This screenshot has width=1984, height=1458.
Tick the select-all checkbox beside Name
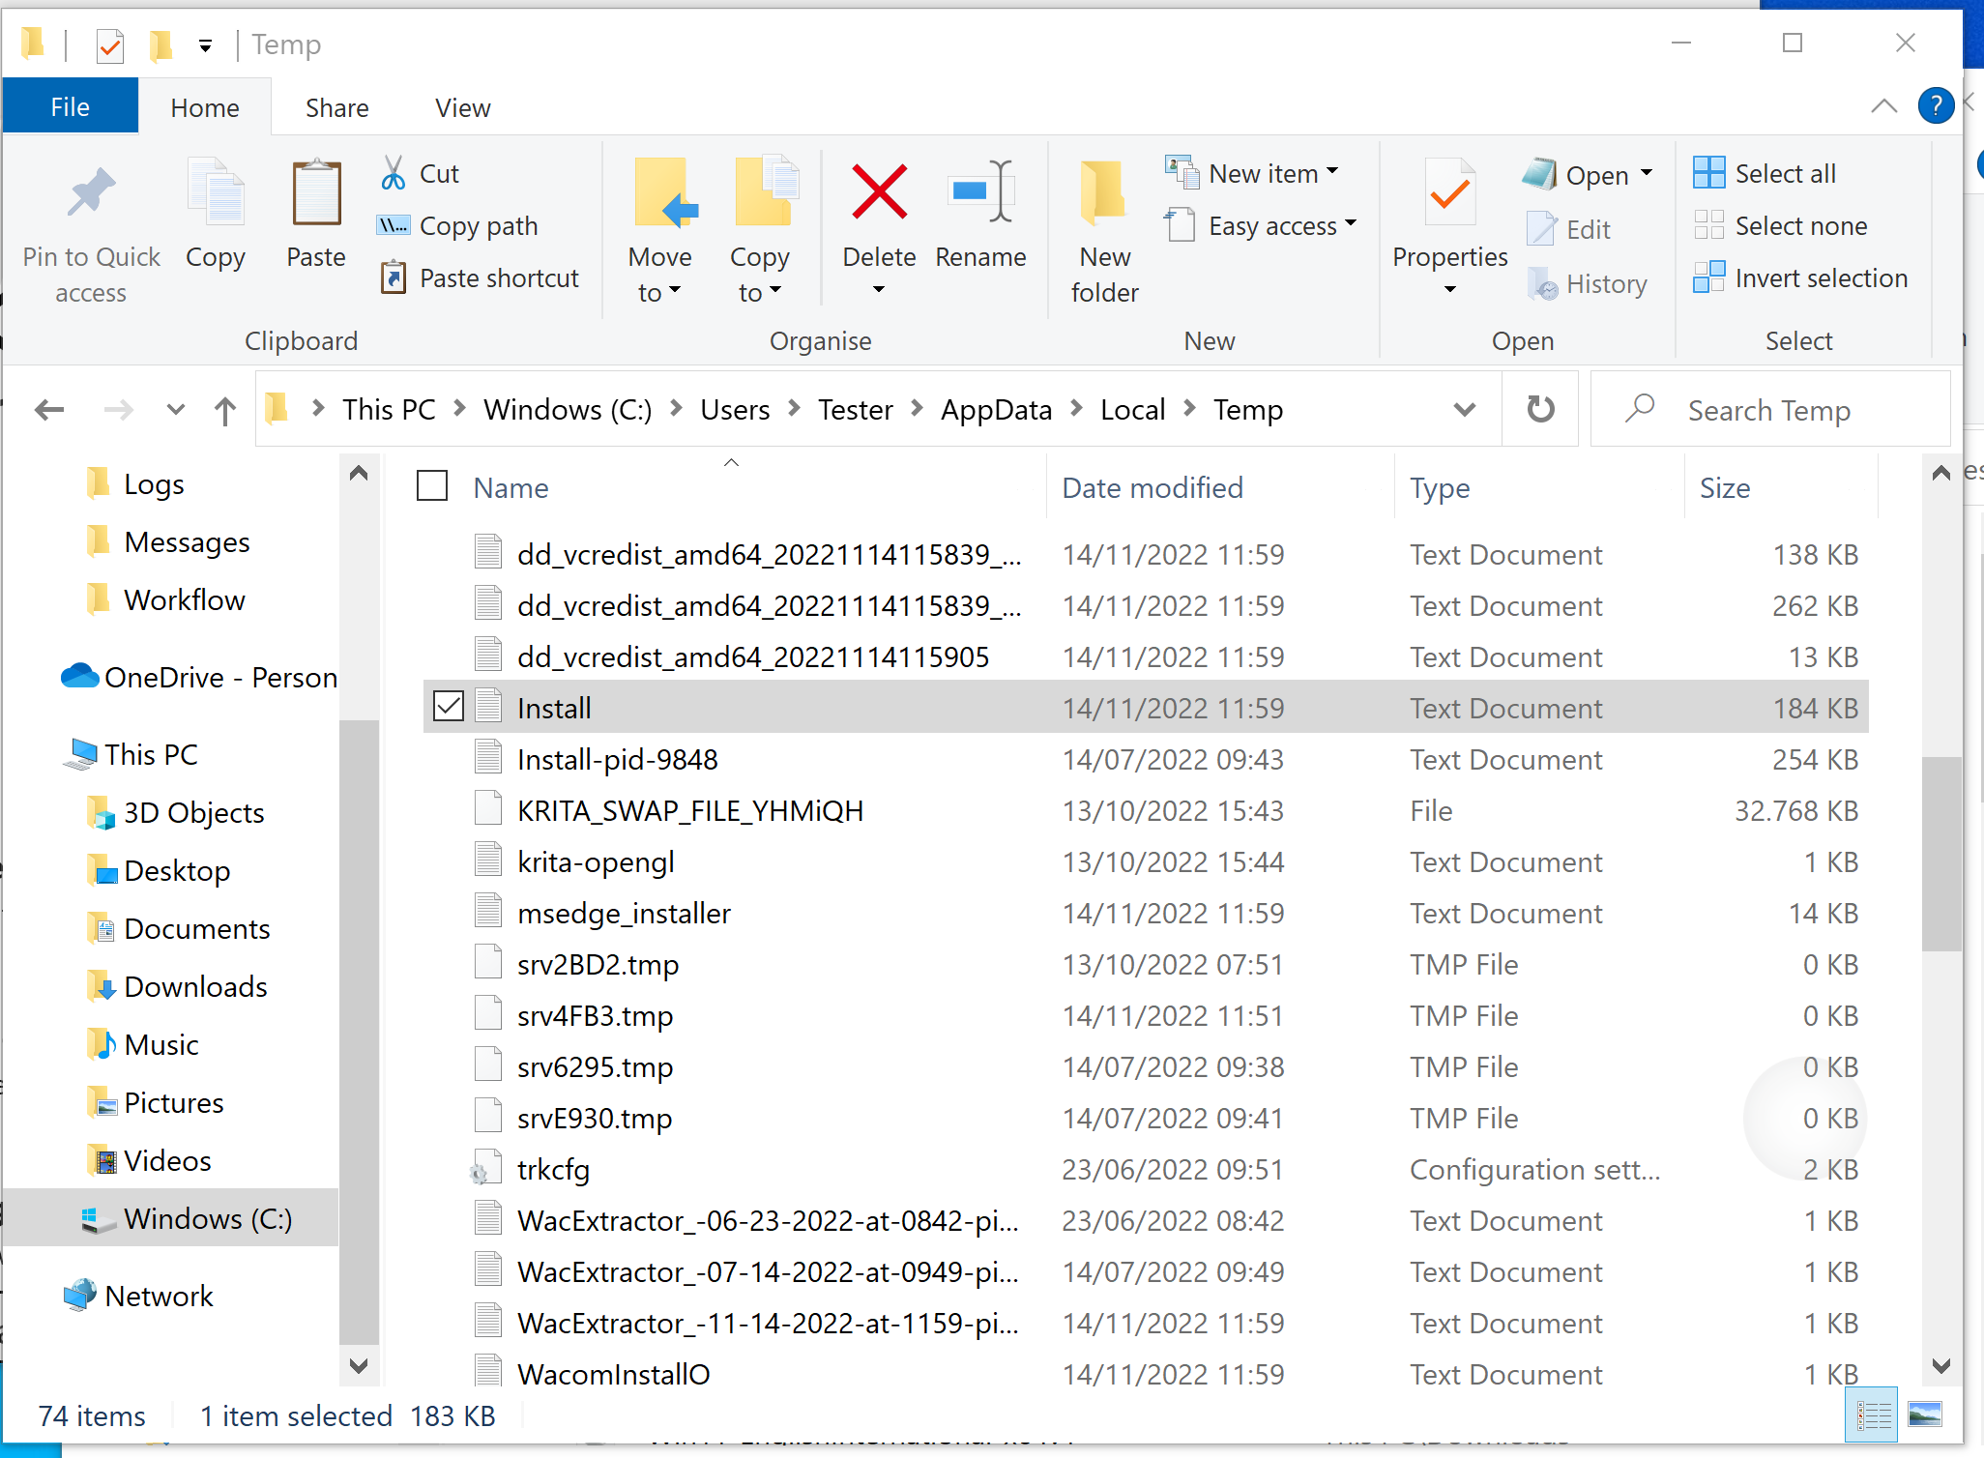[x=432, y=486]
